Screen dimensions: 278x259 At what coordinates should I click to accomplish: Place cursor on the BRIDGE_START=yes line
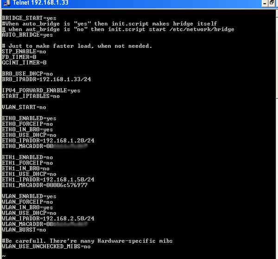[x=29, y=18]
